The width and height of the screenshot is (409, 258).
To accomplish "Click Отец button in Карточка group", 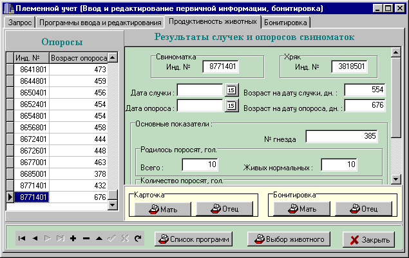I will click(224, 209).
